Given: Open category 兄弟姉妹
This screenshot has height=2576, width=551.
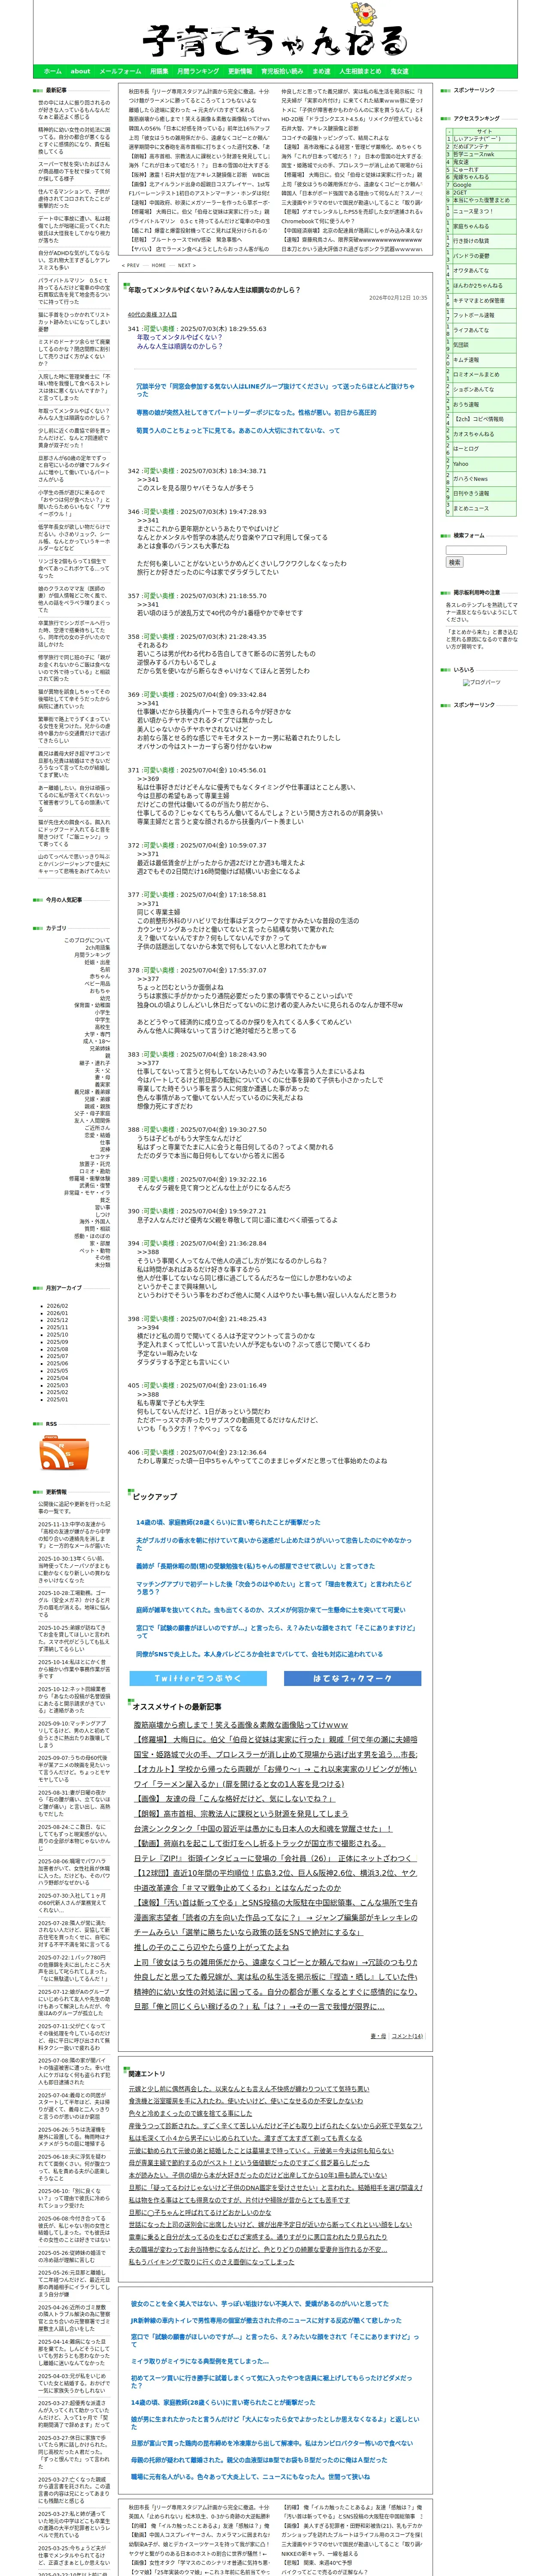Looking at the screenshot, I should (x=100, y=1048).
